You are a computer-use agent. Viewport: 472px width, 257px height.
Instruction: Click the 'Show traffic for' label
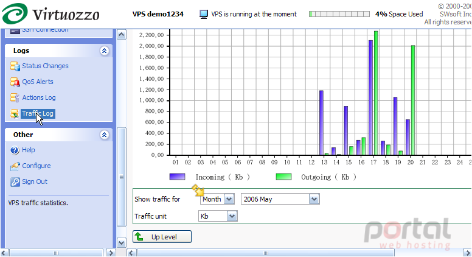coord(157,199)
